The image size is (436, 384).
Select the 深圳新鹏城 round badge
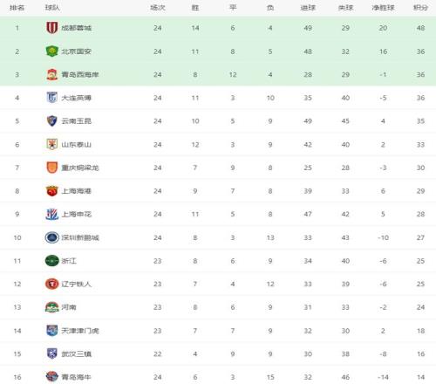[x=52, y=237]
